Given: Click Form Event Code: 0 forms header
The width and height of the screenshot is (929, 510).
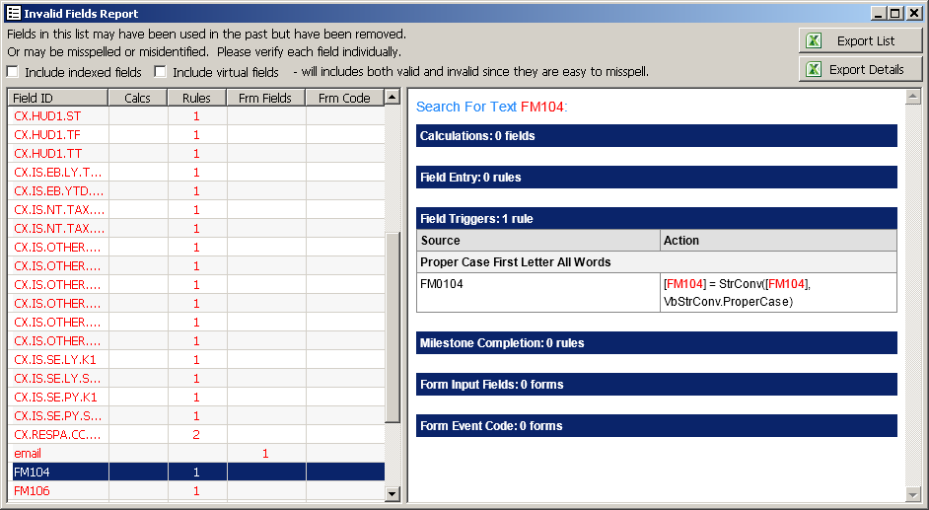Looking at the screenshot, I should coord(657,426).
